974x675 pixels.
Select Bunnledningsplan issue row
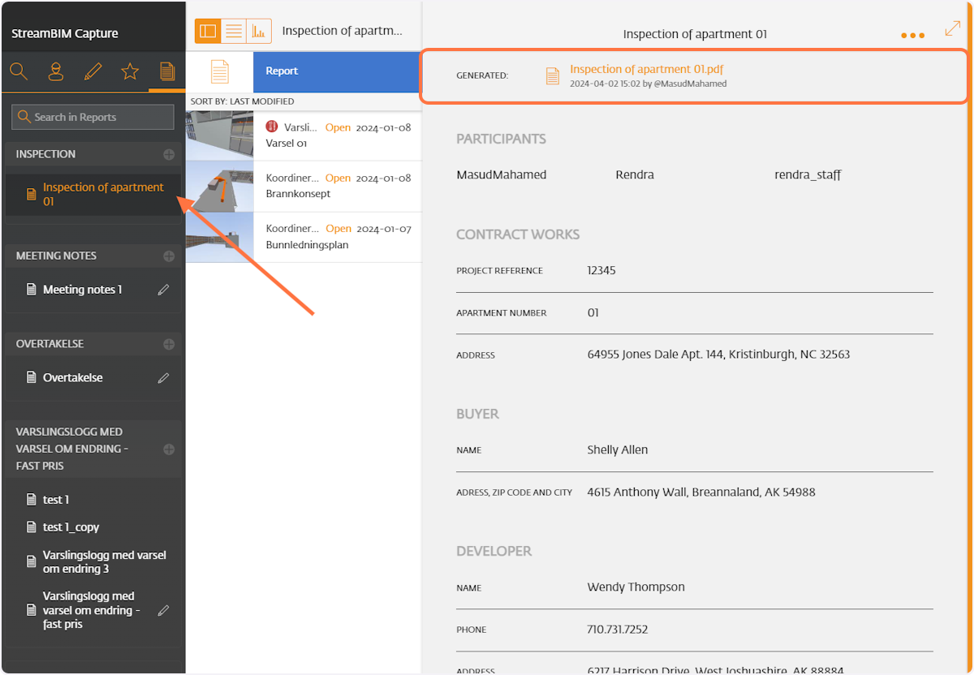click(x=304, y=237)
